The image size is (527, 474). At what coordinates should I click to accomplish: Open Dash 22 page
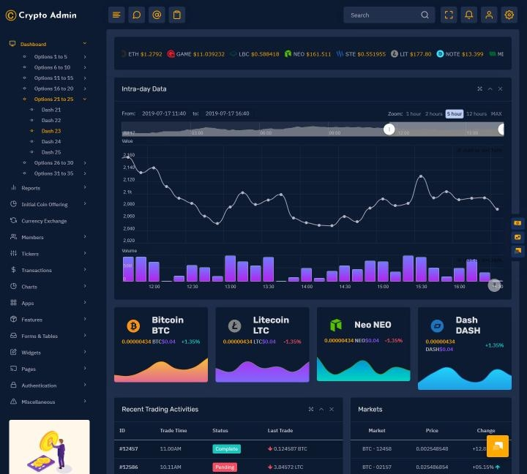[x=51, y=120]
